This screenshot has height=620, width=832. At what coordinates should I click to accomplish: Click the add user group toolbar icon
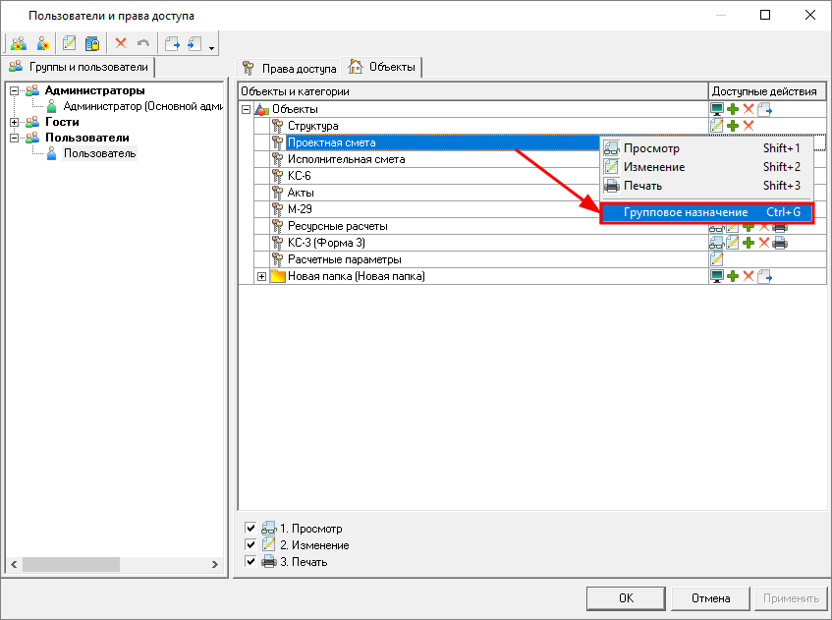[18, 43]
